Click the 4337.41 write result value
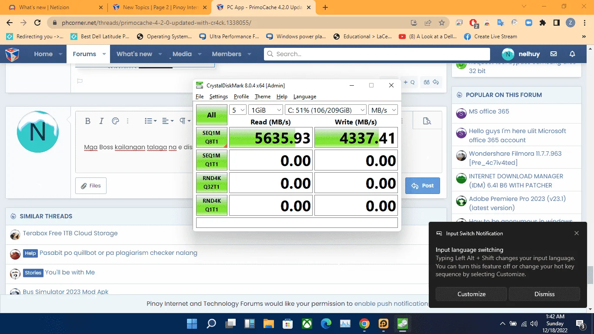 coord(356,138)
